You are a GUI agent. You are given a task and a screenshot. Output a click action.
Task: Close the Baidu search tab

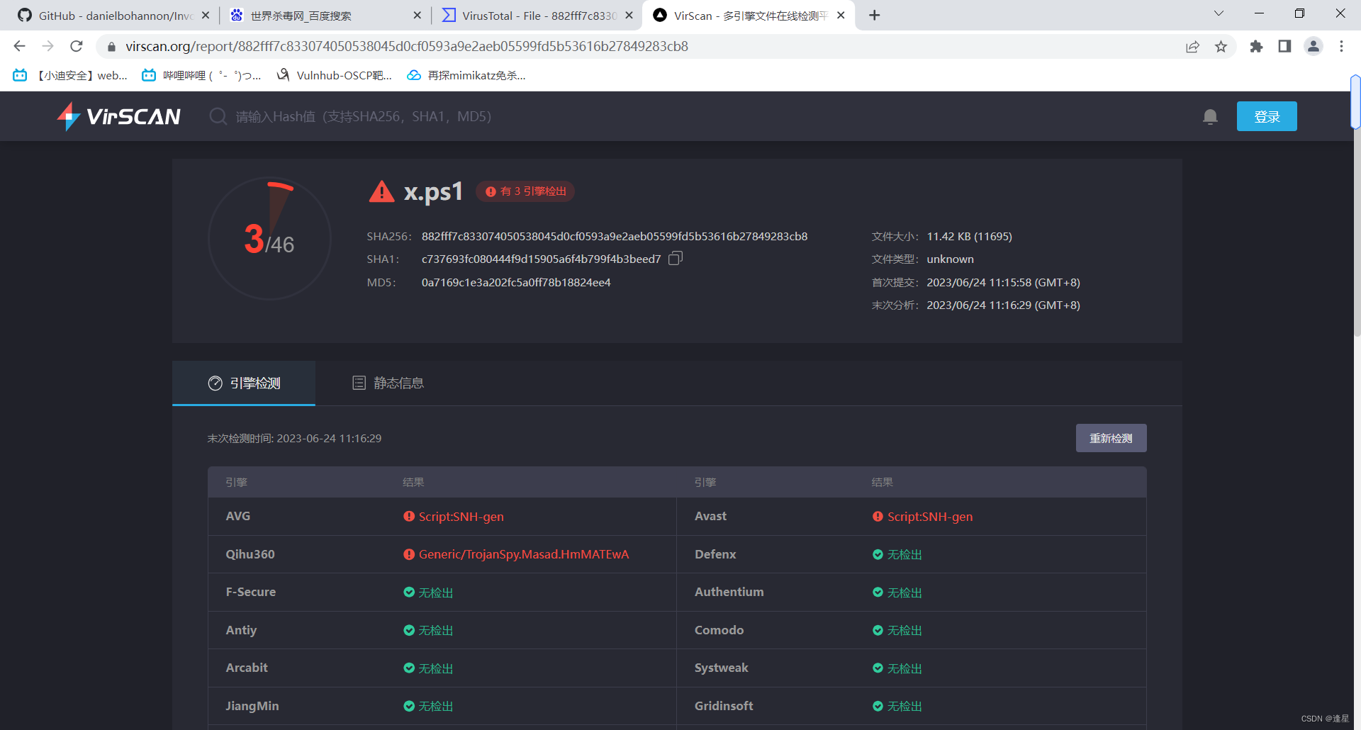[417, 15]
